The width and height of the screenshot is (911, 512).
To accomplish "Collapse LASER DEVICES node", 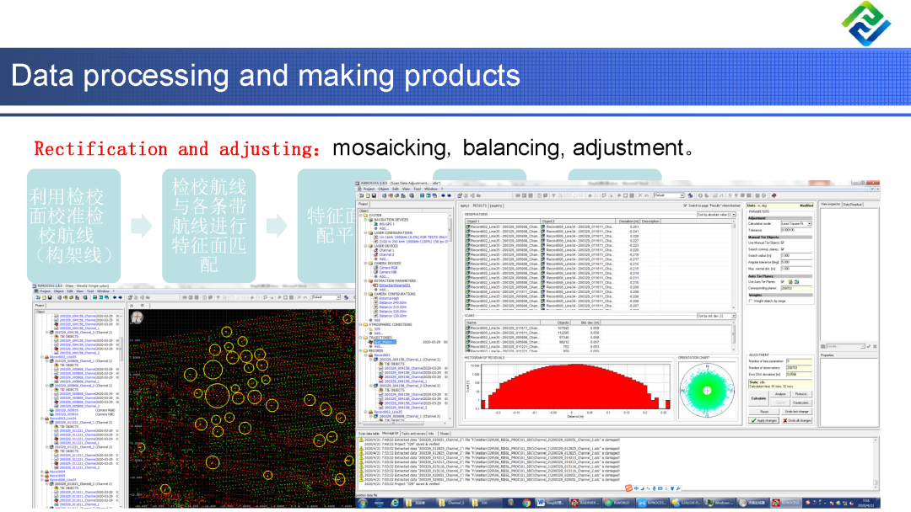I will (365, 246).
